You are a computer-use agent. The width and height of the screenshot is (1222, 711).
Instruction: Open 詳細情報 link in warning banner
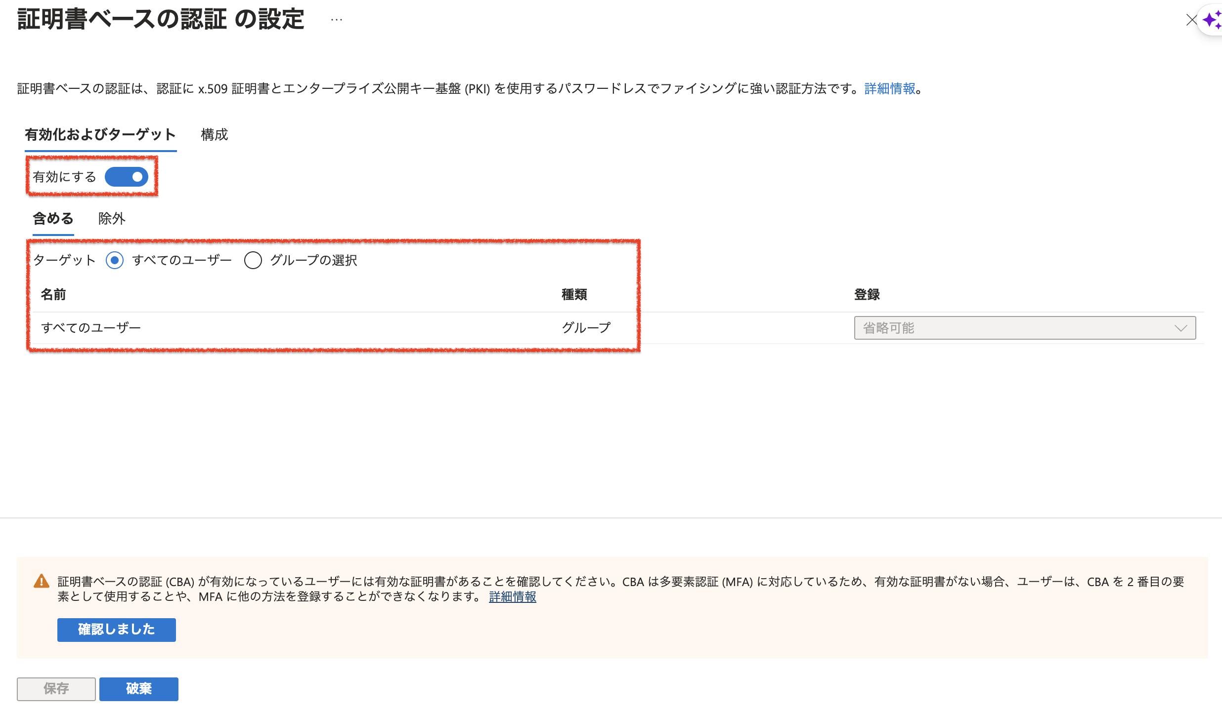click(512, 597)
